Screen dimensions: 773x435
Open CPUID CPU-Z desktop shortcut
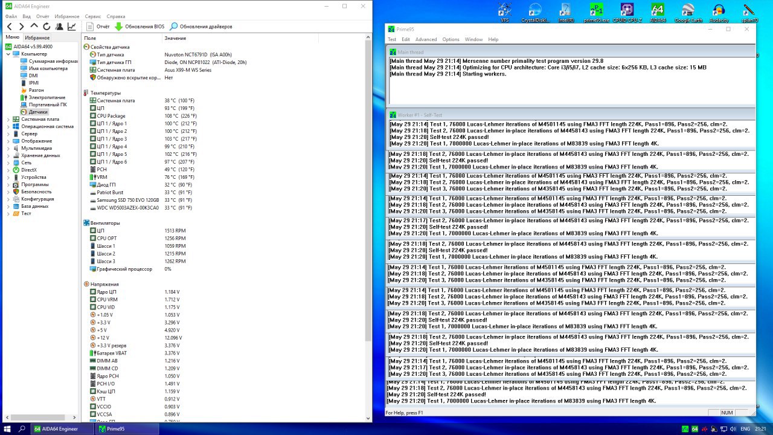pyautogui.click(x=627, y=12)
